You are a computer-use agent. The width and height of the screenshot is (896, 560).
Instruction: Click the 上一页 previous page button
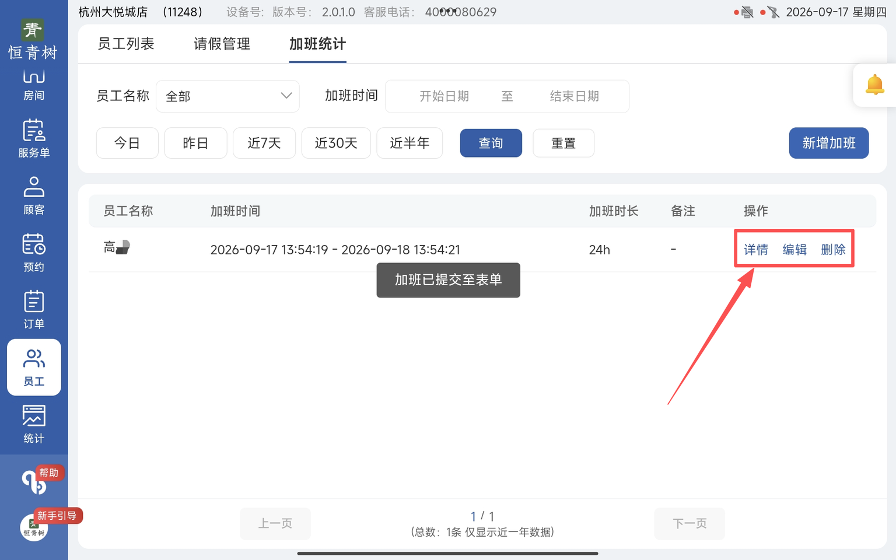pos(275,523)
